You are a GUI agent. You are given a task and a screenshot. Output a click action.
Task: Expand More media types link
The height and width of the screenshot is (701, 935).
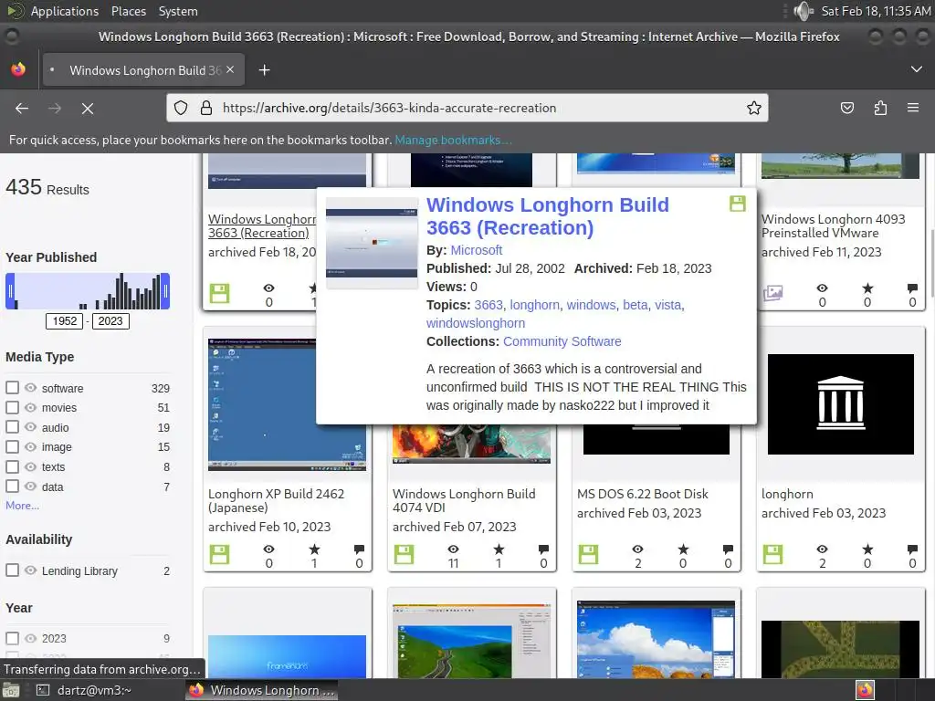pyautogui.click(x=23, y=506)
